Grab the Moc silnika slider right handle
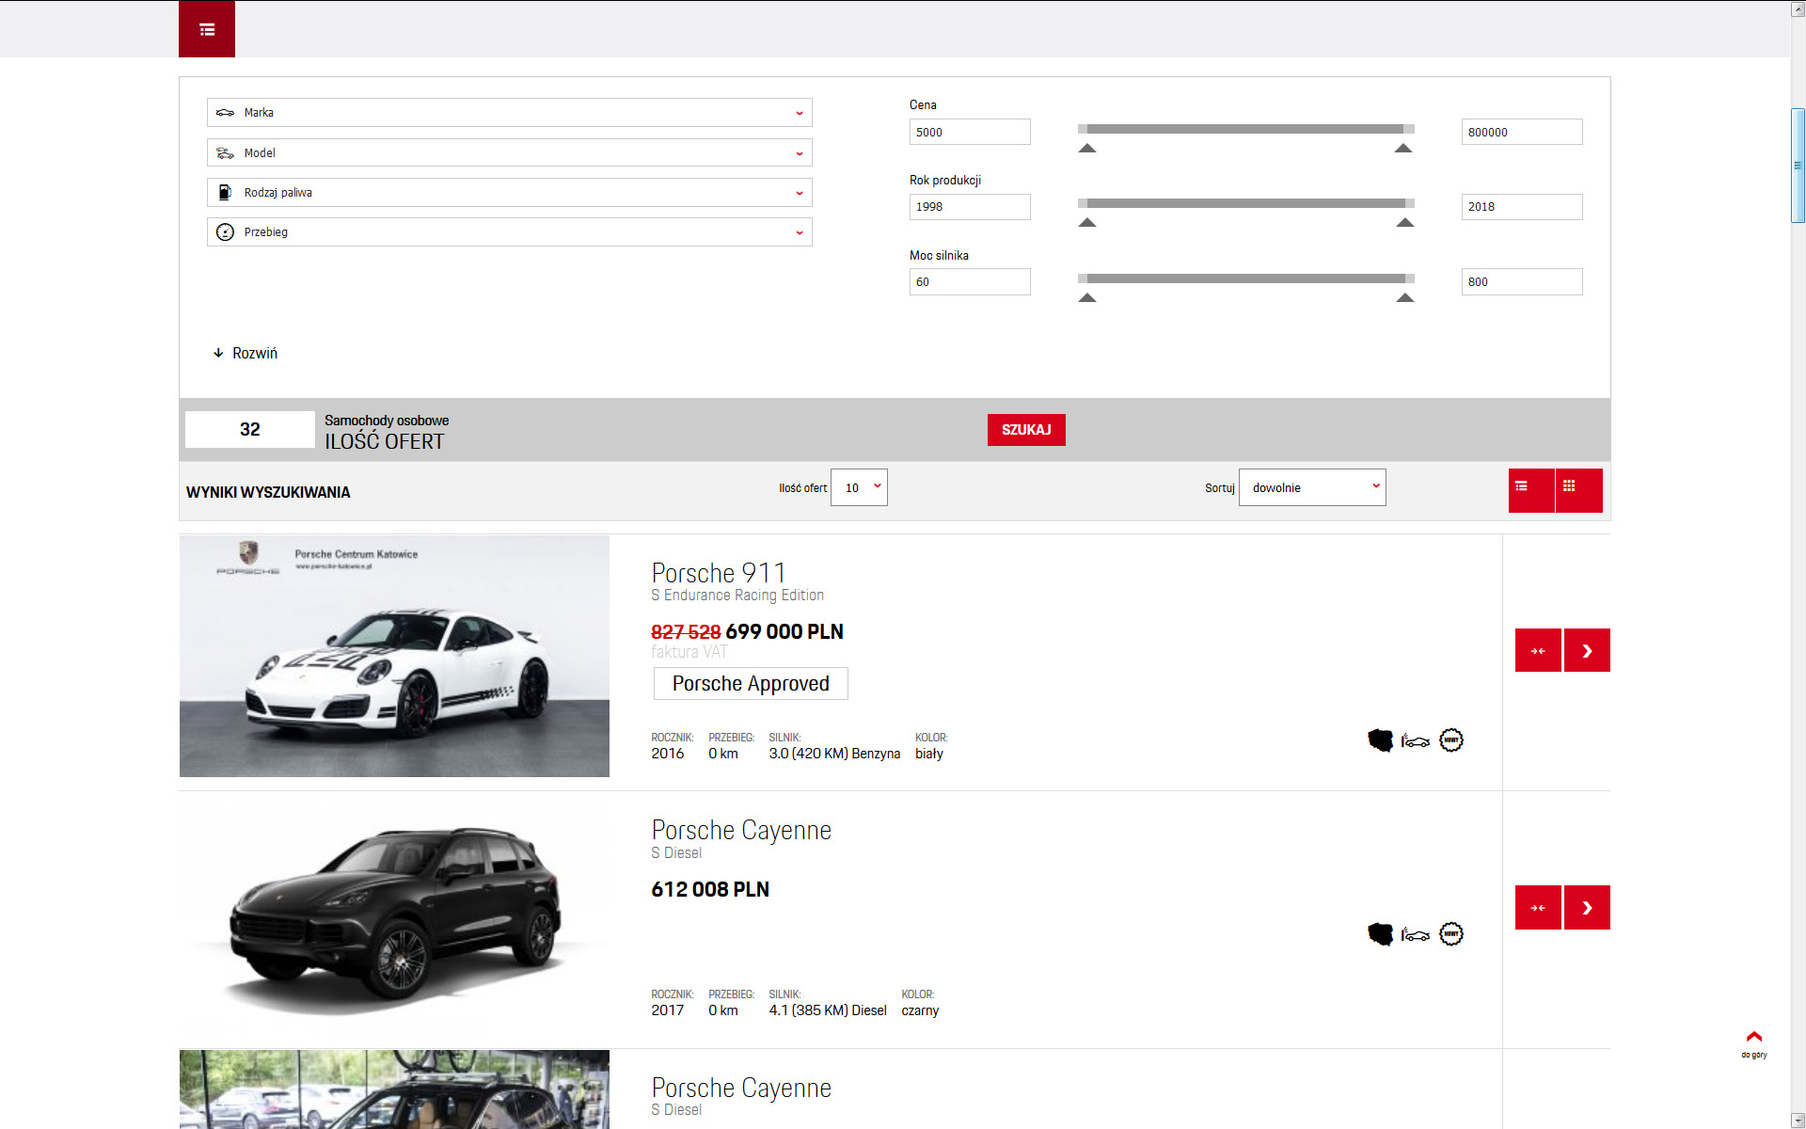Image resolution: width=1806 pixels, height=1129 pixels. pos(1405,297)
